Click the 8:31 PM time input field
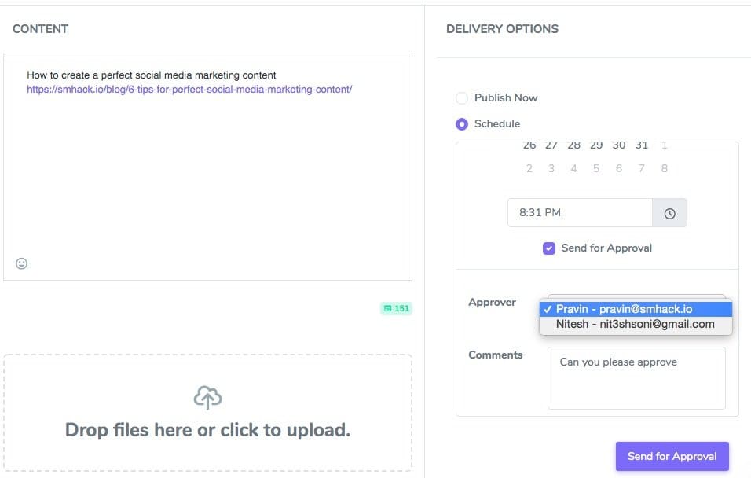The image size is (751, 478). (x=579, y=213)
